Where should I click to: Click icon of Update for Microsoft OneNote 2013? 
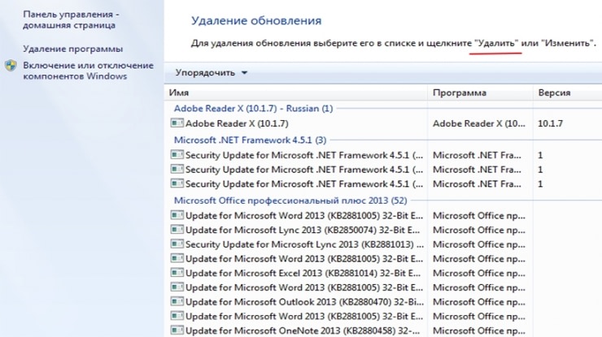tap(177, 330)
